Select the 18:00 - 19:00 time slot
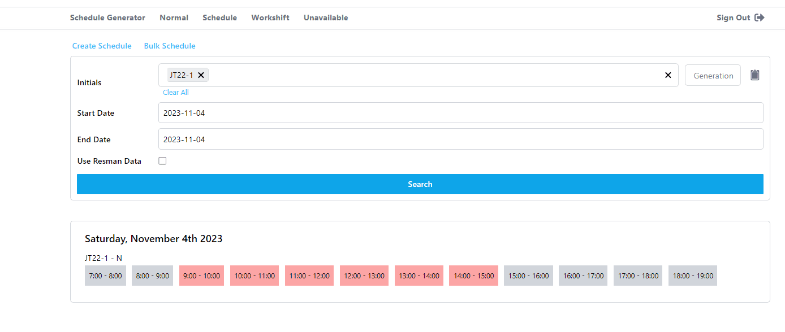The image size is (785, 332). tap(693, 276)
